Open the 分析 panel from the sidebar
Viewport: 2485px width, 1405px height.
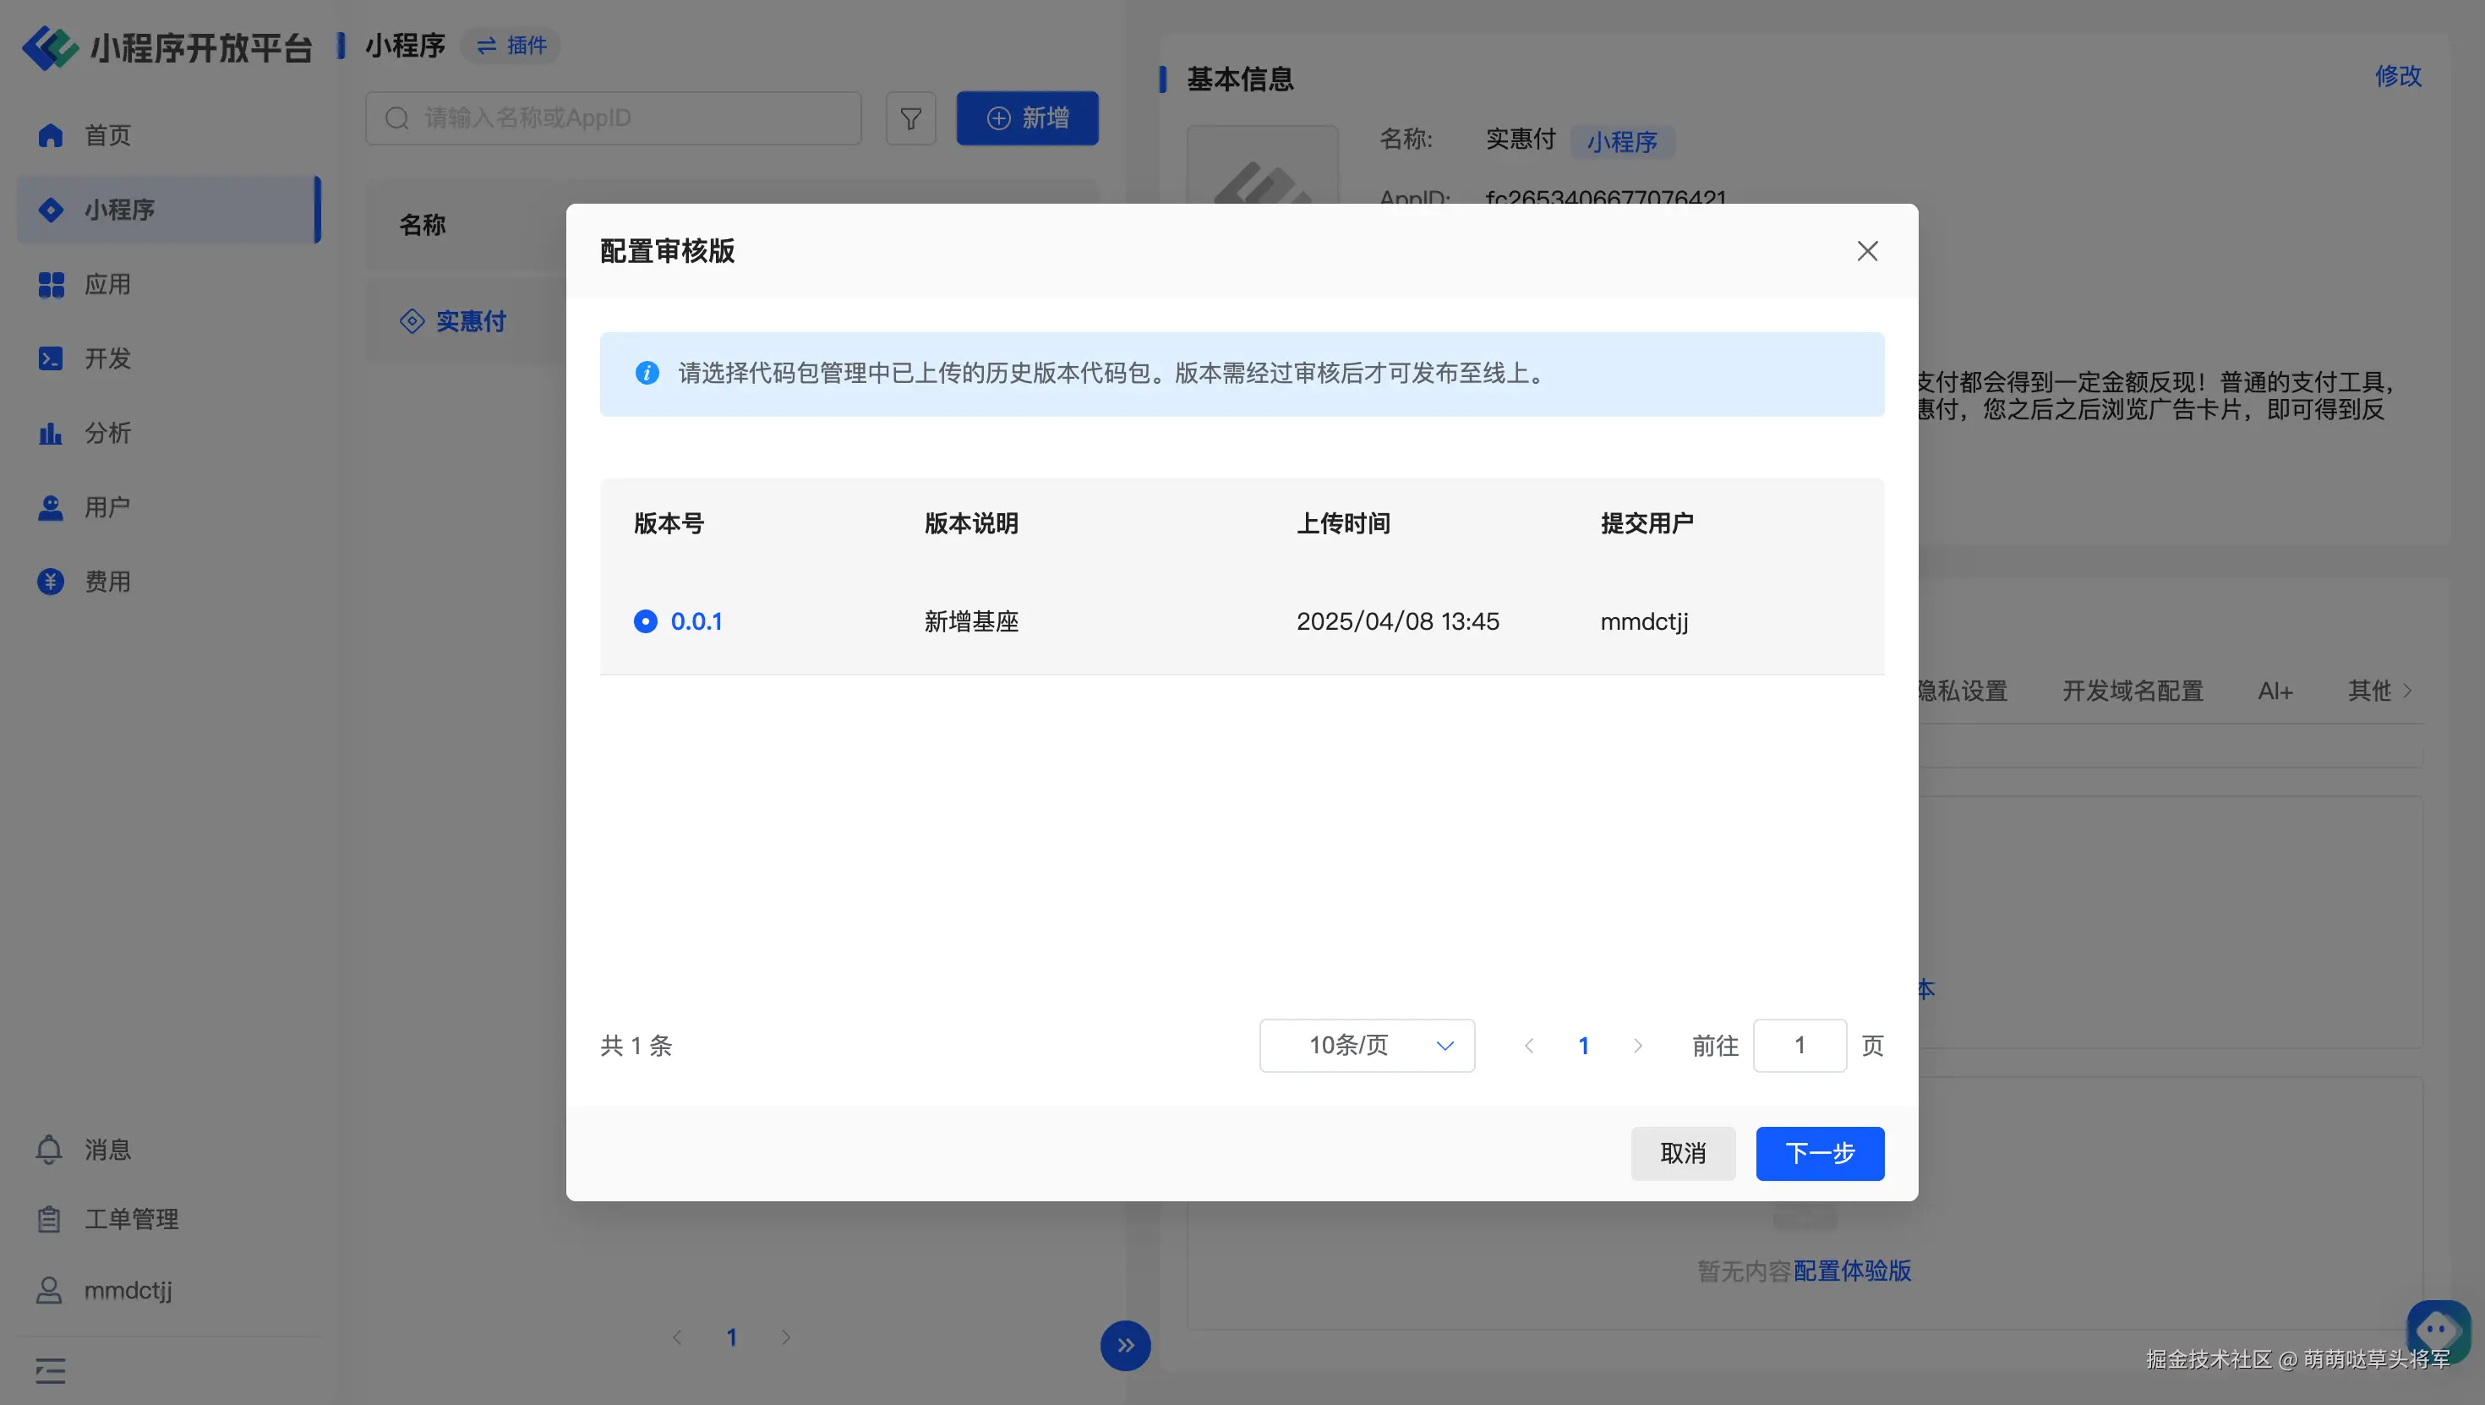(x=50, y=434)
